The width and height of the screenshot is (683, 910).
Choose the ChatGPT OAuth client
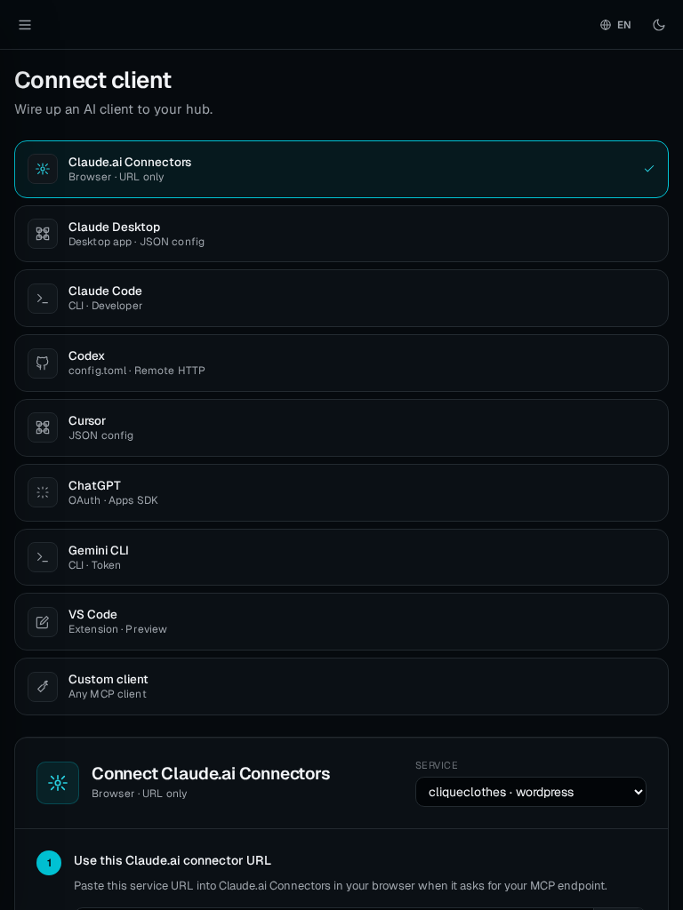point(341,492)
